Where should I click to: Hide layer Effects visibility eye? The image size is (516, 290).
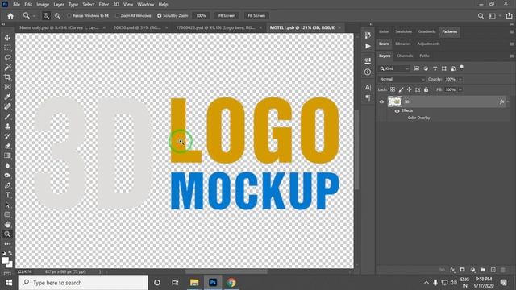(397, 111)
